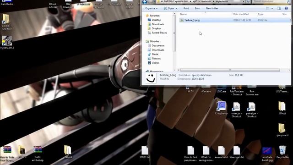Click the navigation pane scroll-down arrow
The image size is (293, 165).
point(174,70)
